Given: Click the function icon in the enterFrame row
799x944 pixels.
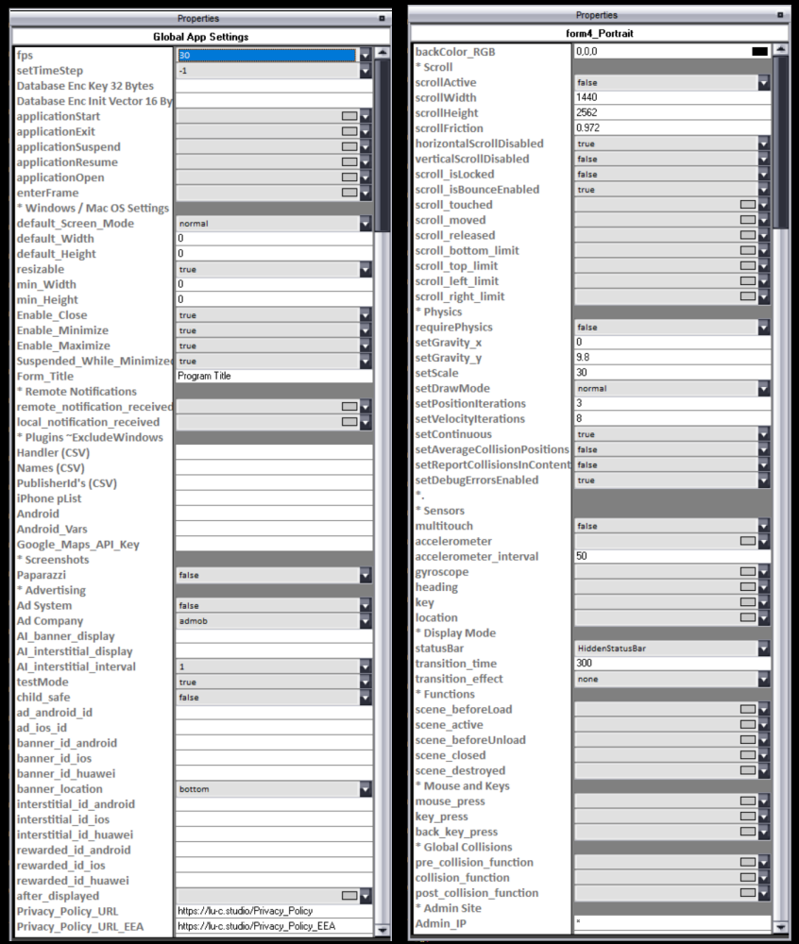Looking at the screenshot, I should point(349,193).
